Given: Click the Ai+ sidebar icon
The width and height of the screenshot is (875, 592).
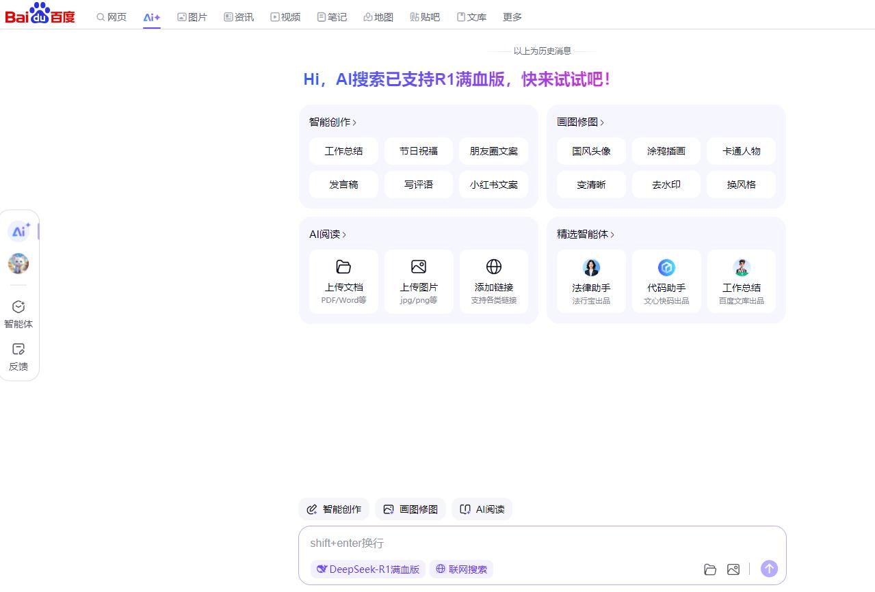Looking at the screenshot, I should tap(19, 231).
